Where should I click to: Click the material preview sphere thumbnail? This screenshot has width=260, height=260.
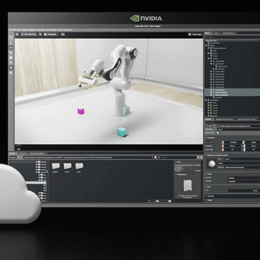pos(212,164)
